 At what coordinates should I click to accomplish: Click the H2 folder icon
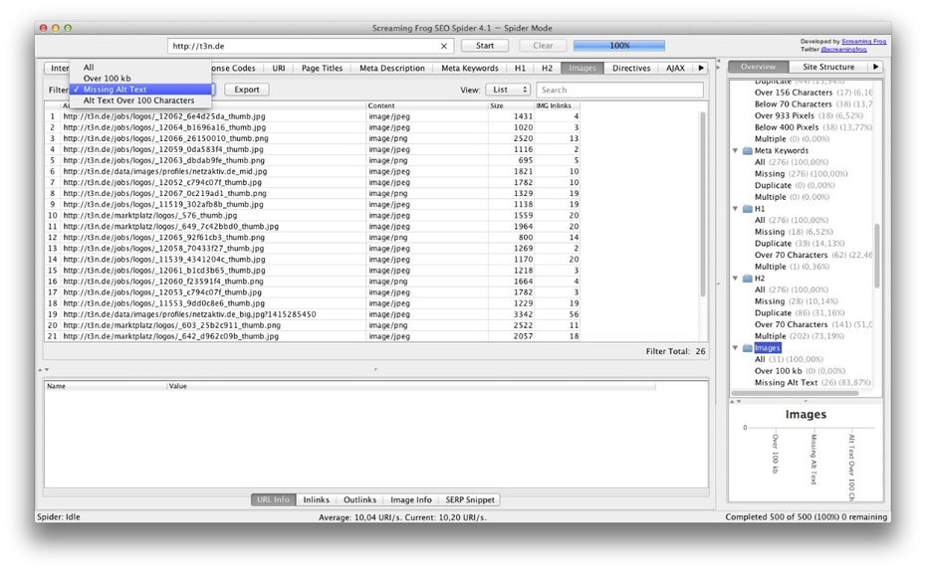point(747,279)
